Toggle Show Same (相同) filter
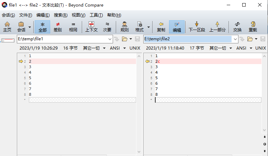This screenshot has width=268, height=156. (73, 27)
